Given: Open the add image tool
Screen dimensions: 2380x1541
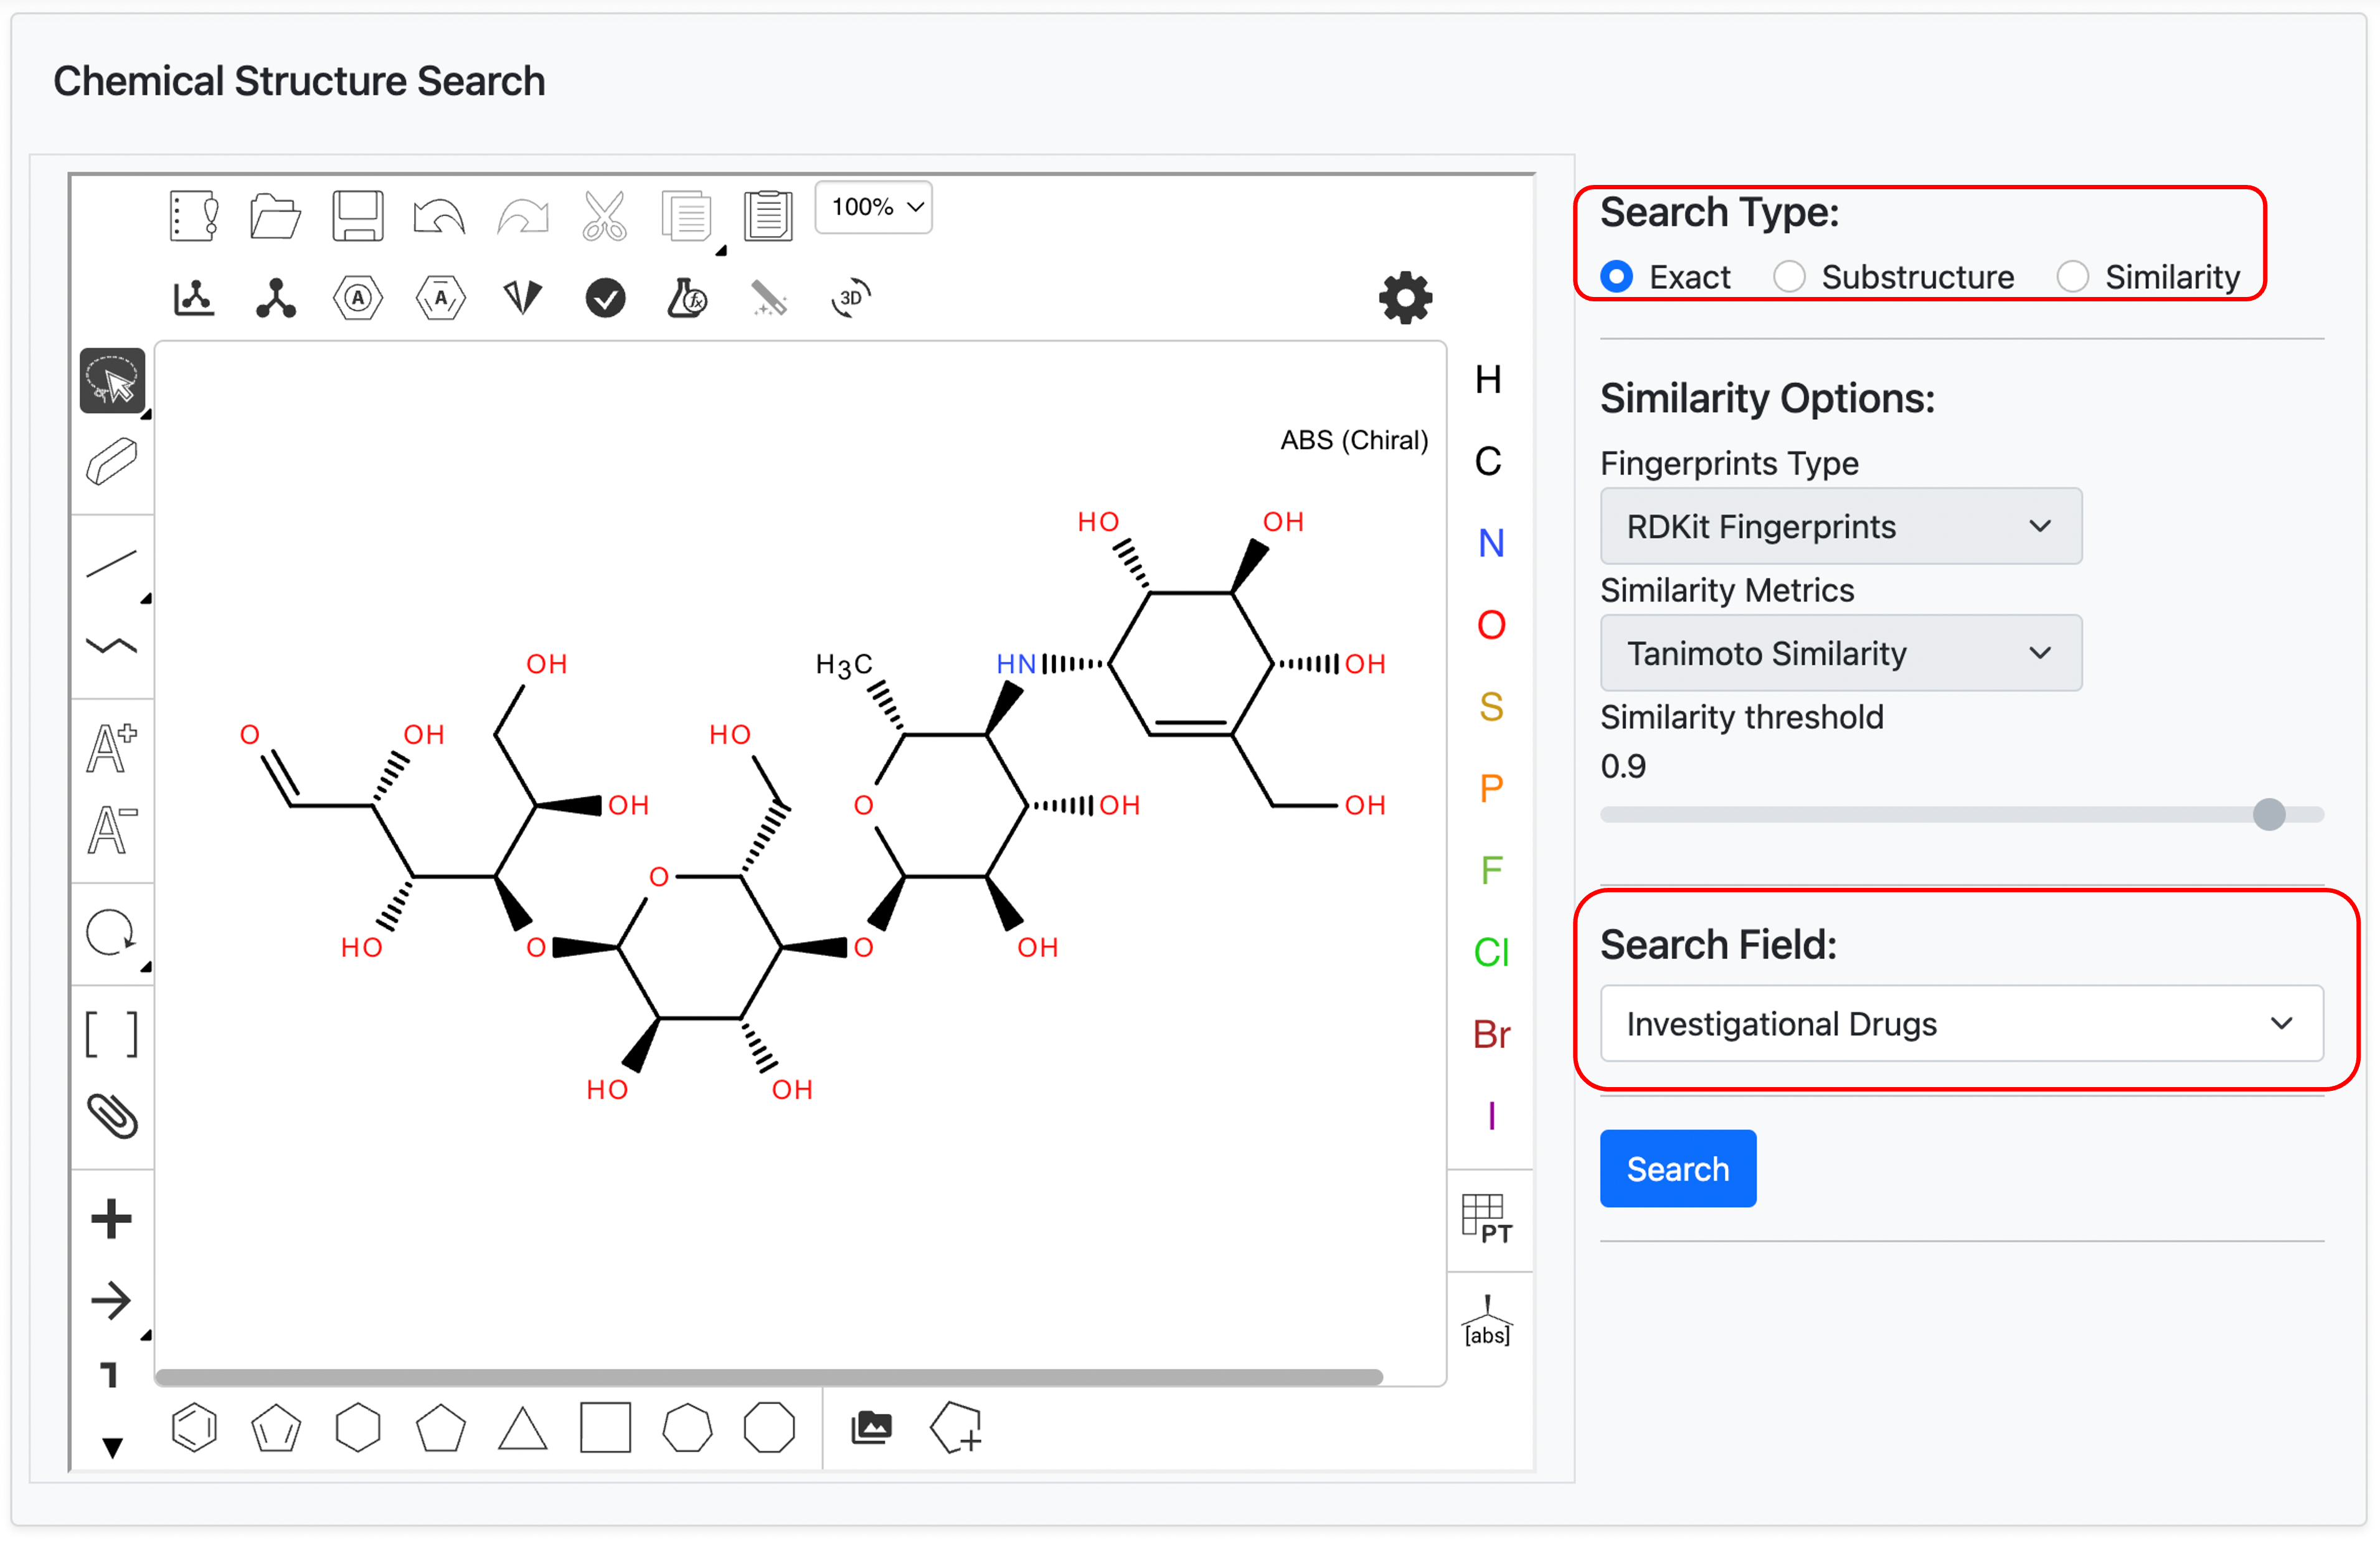Looking at the screenshot, I should pyautogui.click(x=871, y=1428).
